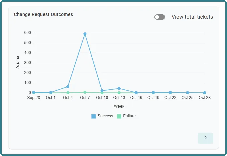The height and width of the screenshot is (156, 227).
Task: Select the Oct 7 Failure data point
Action: point(85,92)
